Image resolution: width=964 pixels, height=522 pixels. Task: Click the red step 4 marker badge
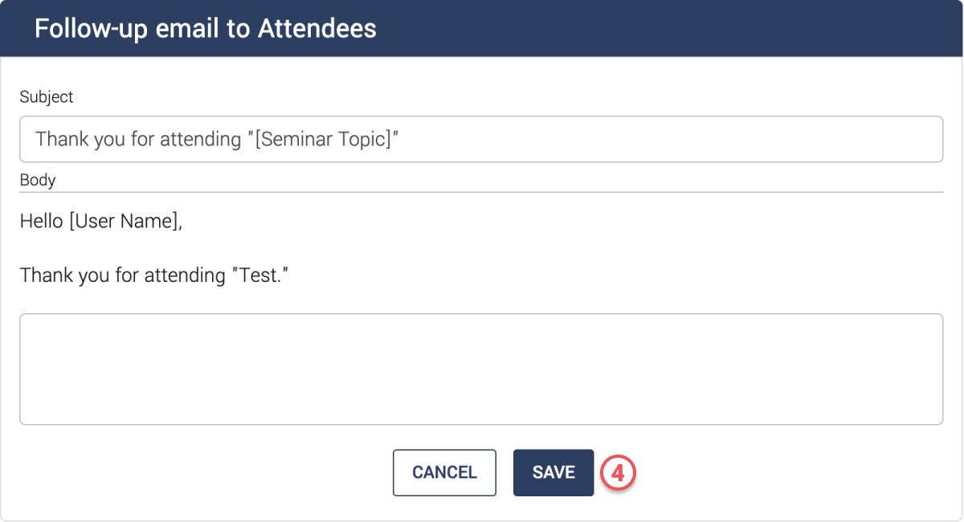(618, 472)
